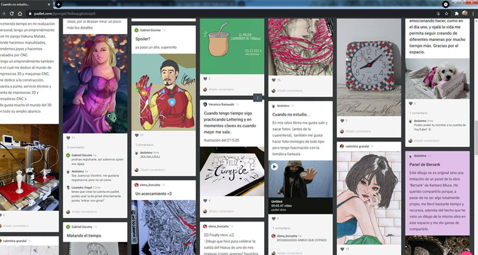Screen dimensions: 478x255
Task: Like the Iron Man 'Spoiler?' post
Action: tap(137, 136)
